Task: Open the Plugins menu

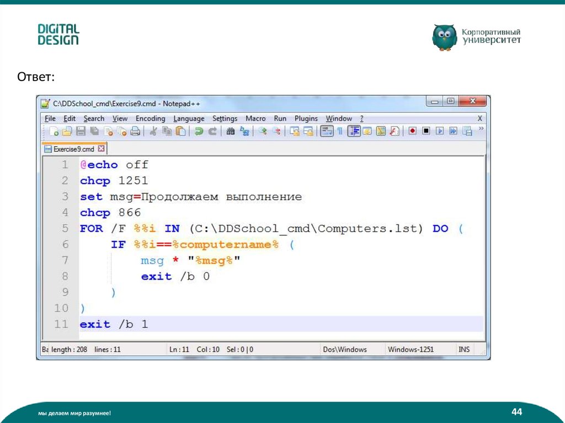Action: pyautogui.click(x=306, y=119)
